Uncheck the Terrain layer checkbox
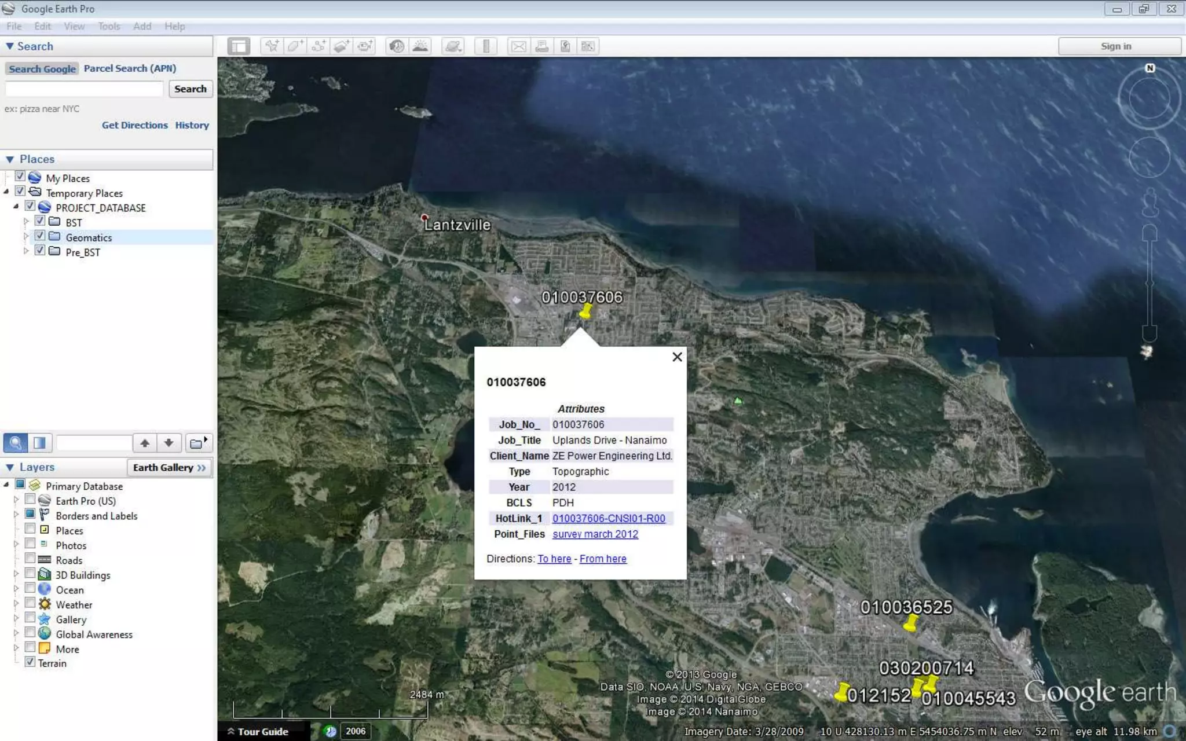This screenshot has height=741, width=1186. 30,662
